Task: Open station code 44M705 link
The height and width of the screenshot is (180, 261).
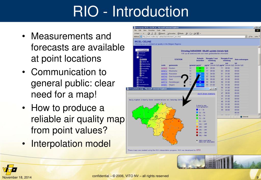Action: [164, 74]
